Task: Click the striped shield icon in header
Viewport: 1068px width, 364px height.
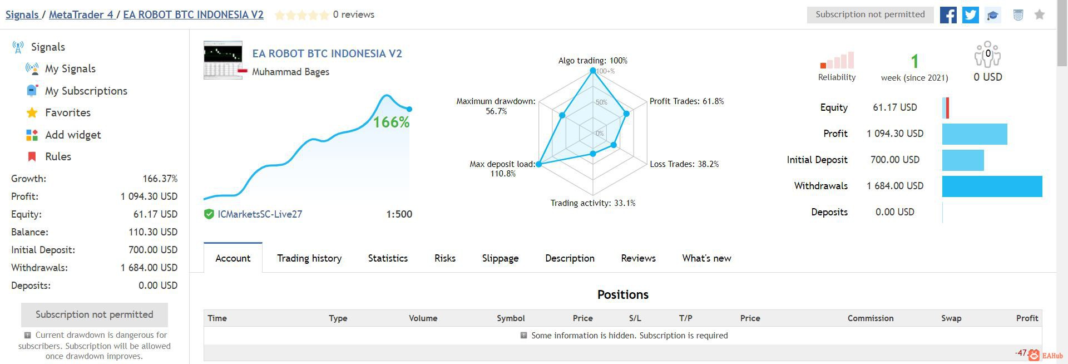Action: (1018, 15)
